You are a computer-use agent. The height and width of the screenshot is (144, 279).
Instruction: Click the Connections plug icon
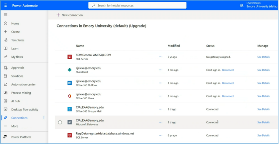(x=6, y=118)
